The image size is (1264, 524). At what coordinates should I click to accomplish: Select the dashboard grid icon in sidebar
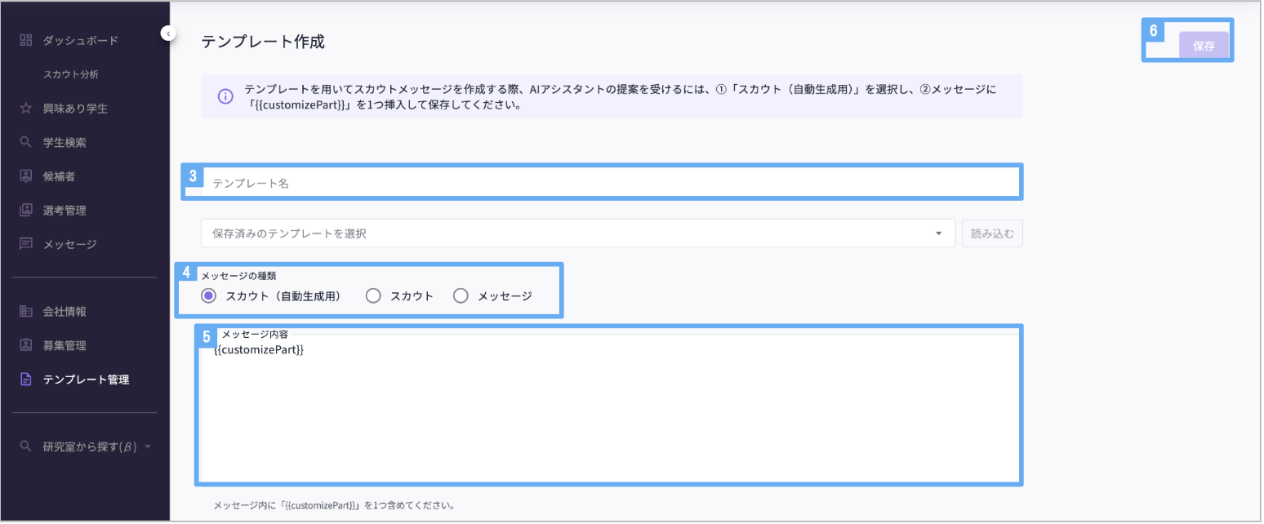[x=24, y=39]
